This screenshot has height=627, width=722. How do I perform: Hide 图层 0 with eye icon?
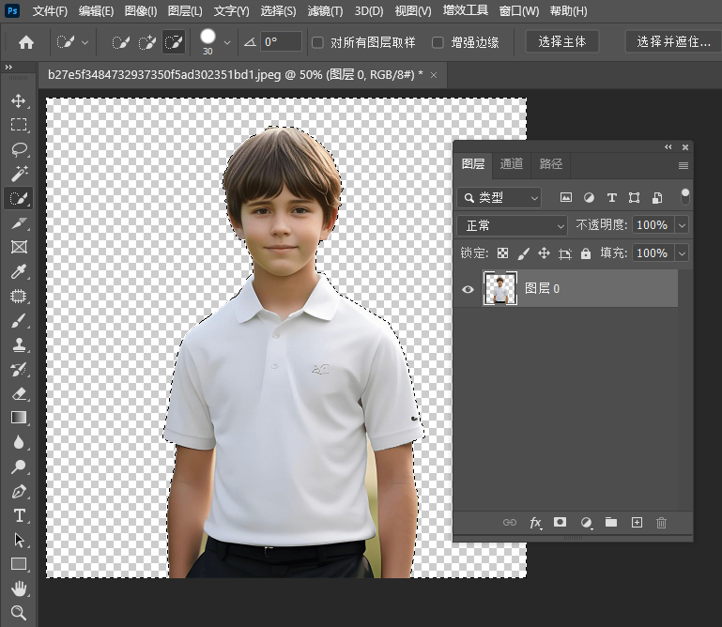468,289
